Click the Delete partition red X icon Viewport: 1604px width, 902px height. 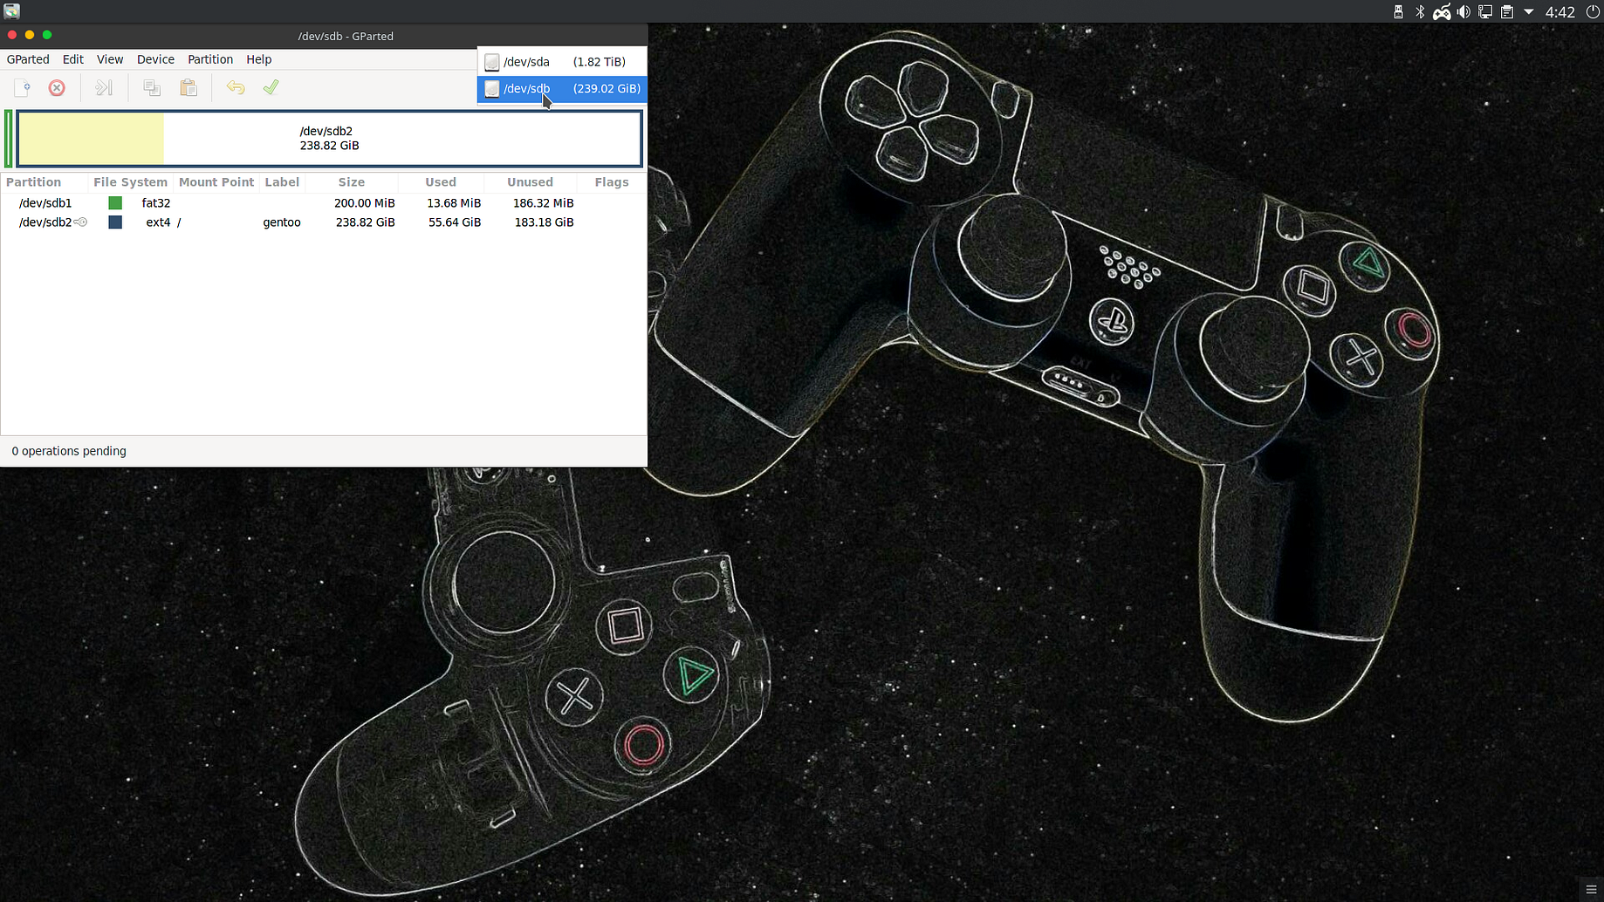[57, 87]
